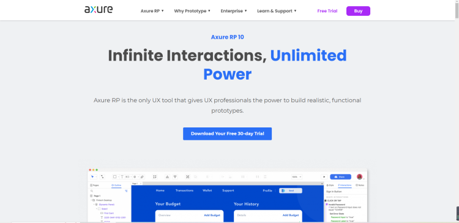The height and width of the screenshot is (223, 459).
Task: Click the green Password Input target
Action: [x=338, y=217]
